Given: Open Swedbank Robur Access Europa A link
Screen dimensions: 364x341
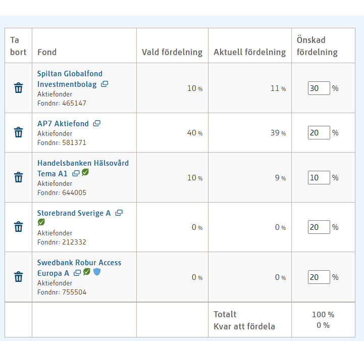Looking at the screenshot, I should [79, 263].
